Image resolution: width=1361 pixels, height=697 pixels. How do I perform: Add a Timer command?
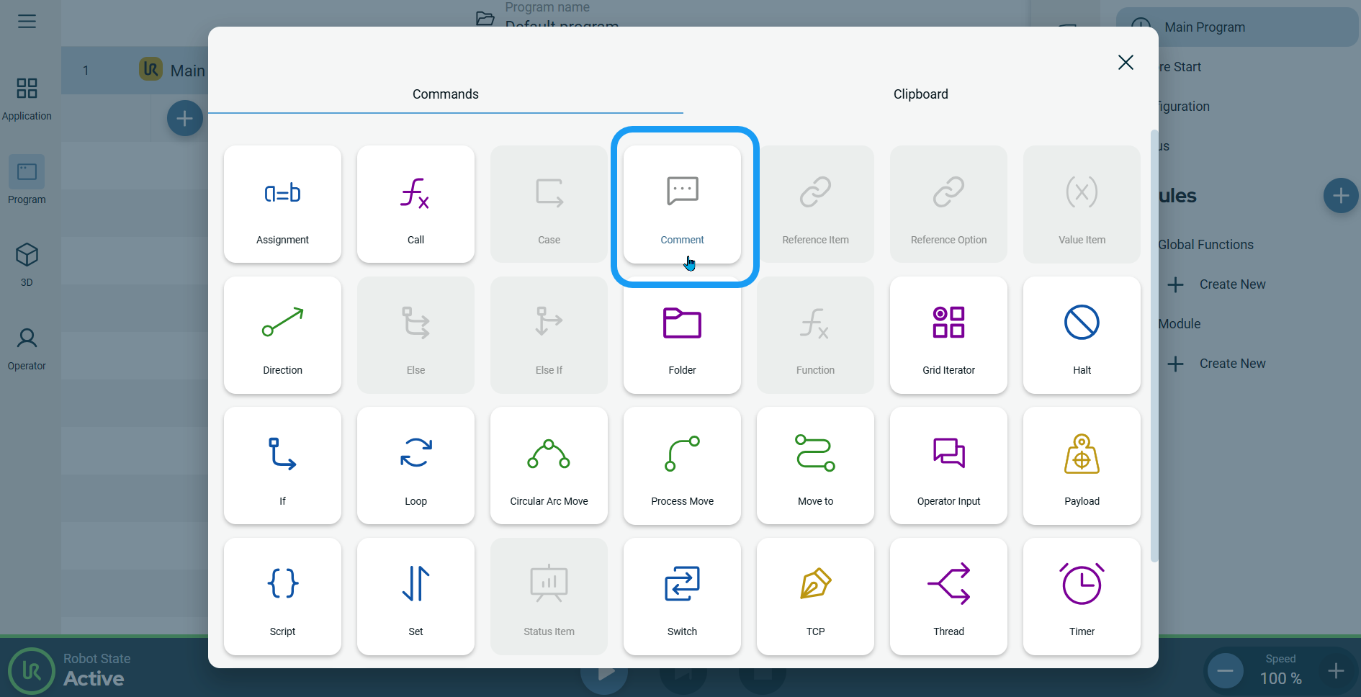point(1082,596)
